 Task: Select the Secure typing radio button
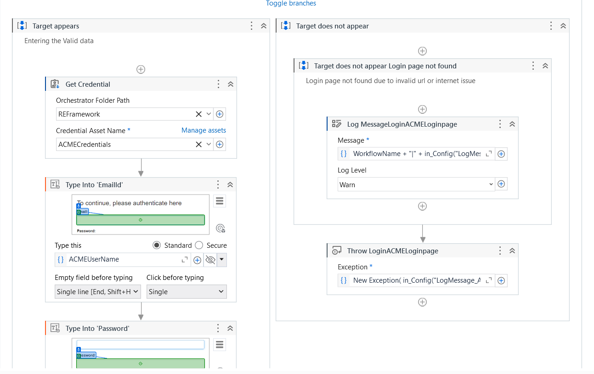click(198, 245)
